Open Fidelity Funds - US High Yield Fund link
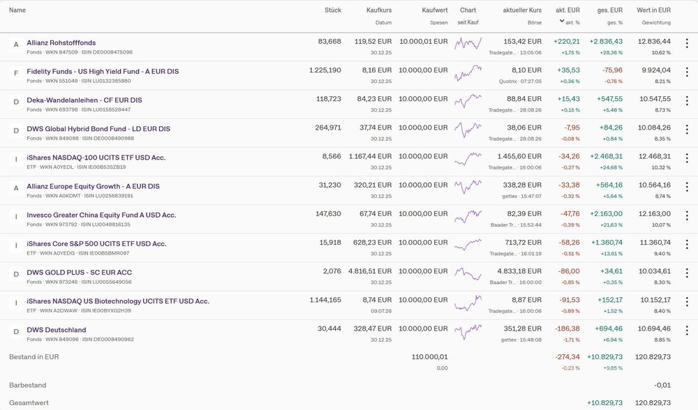The width and height of the screenshot is (698, 410). pyautogui.click(x=103, y=72)
